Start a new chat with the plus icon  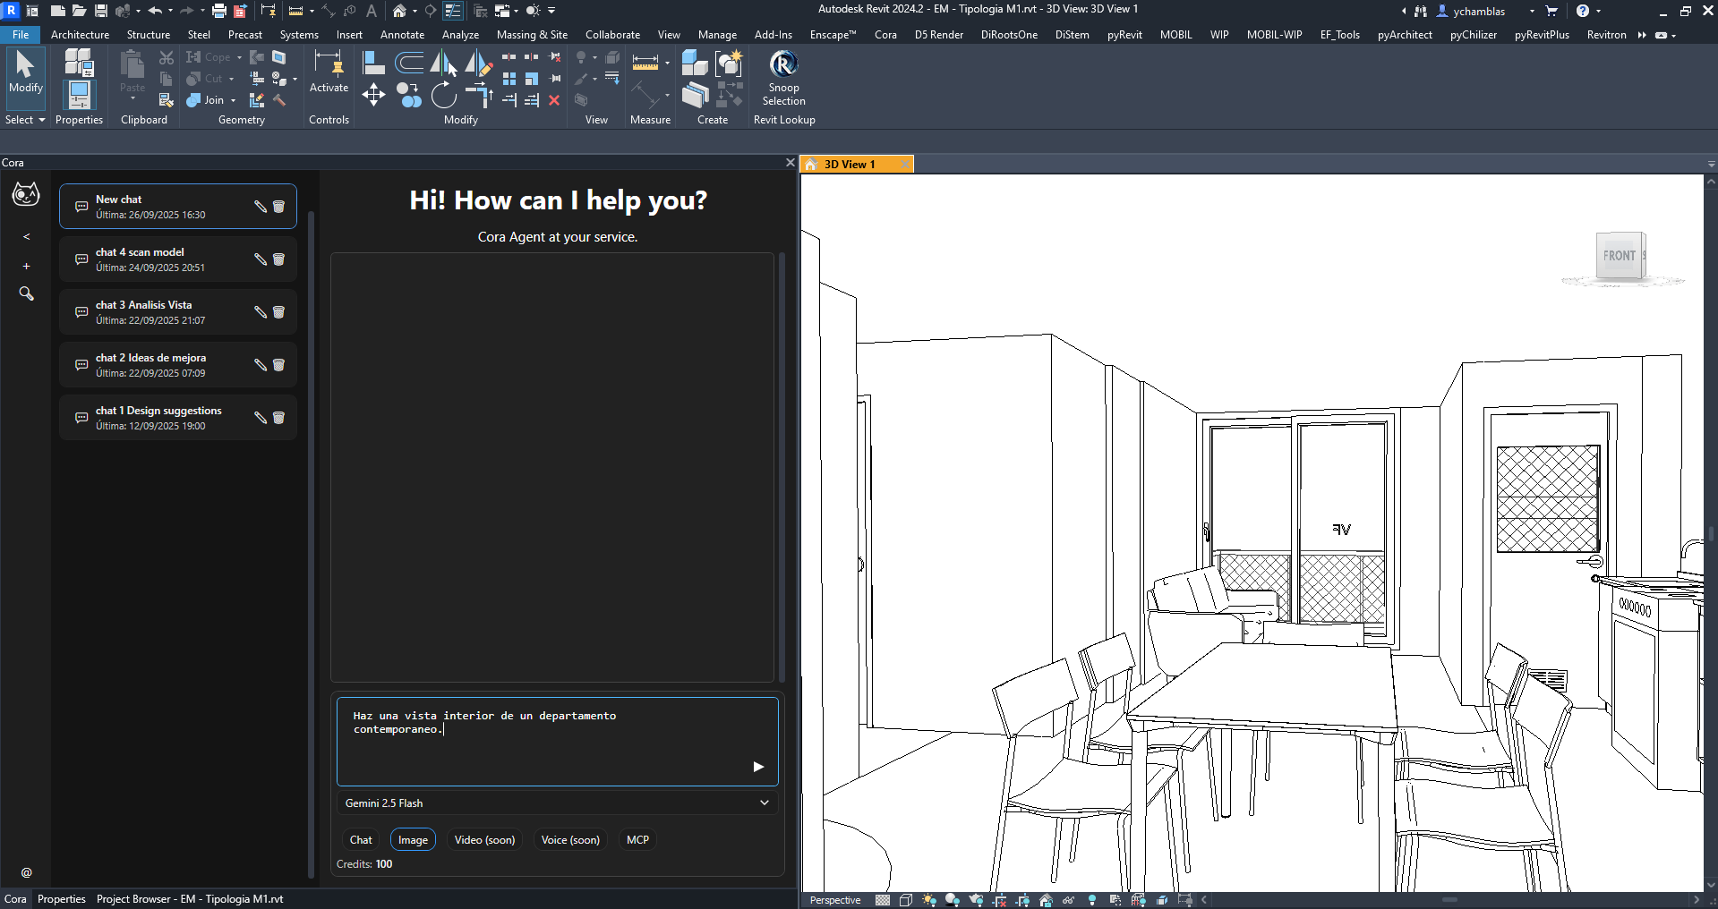coord(26,265)
